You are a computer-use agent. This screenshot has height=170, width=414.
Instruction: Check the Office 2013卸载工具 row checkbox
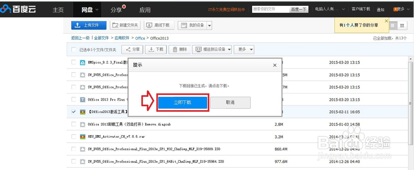(74, 124)
